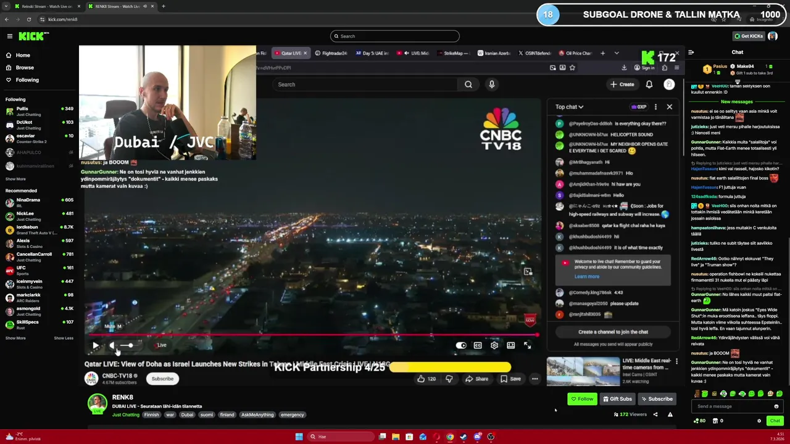Screen dimensions: 790x444
Task: Open the oscavlar followed channel
Action: [x=39, y=138]
